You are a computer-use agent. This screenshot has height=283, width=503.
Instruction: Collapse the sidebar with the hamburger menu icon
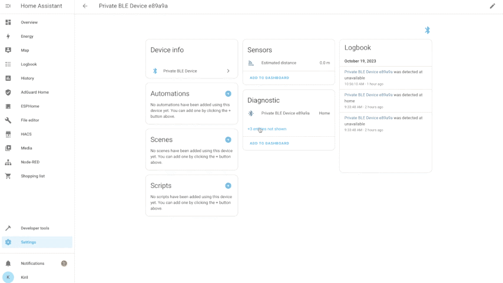pyautogui.click(x=8, y=6)
